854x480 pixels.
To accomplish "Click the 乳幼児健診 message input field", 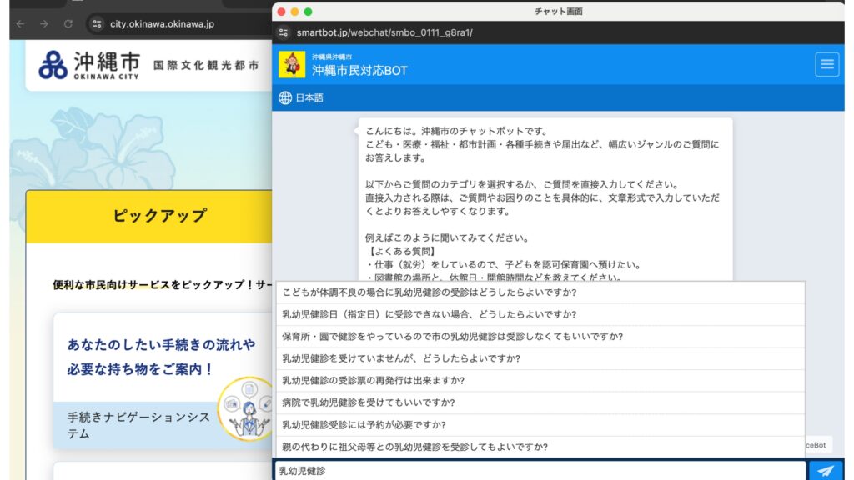I will (500, 469).
